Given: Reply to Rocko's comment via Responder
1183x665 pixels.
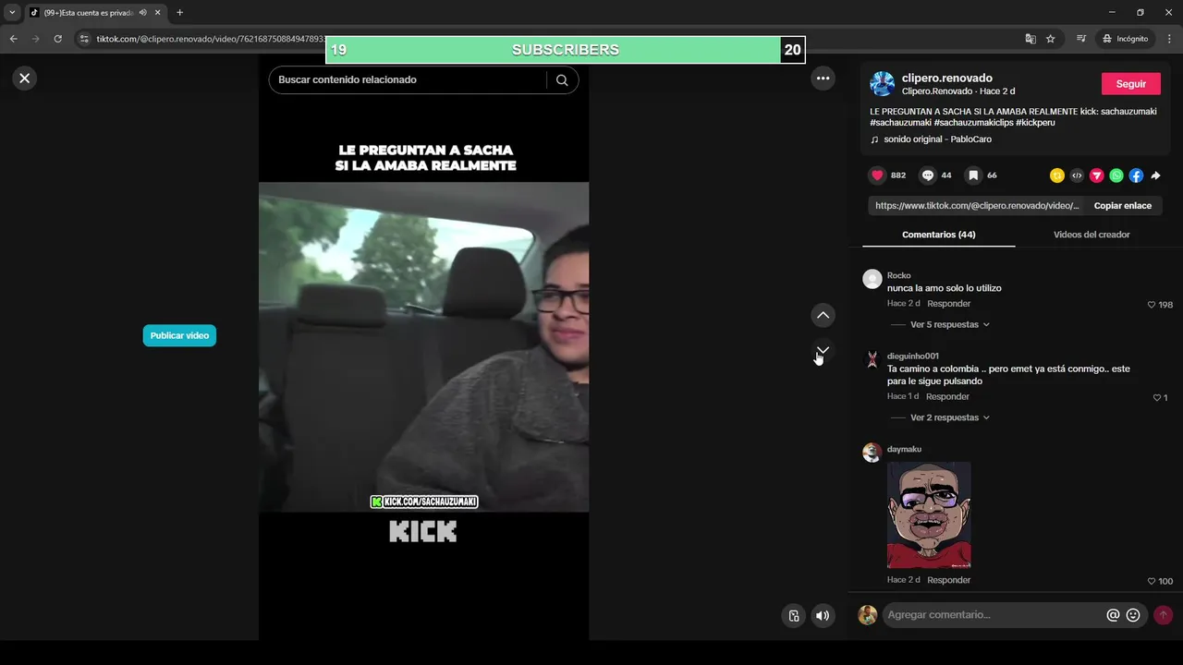Looking at the screenshot, I should [x=948, y=304].
